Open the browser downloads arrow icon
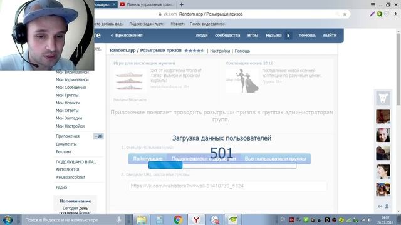 click(395, 14)
